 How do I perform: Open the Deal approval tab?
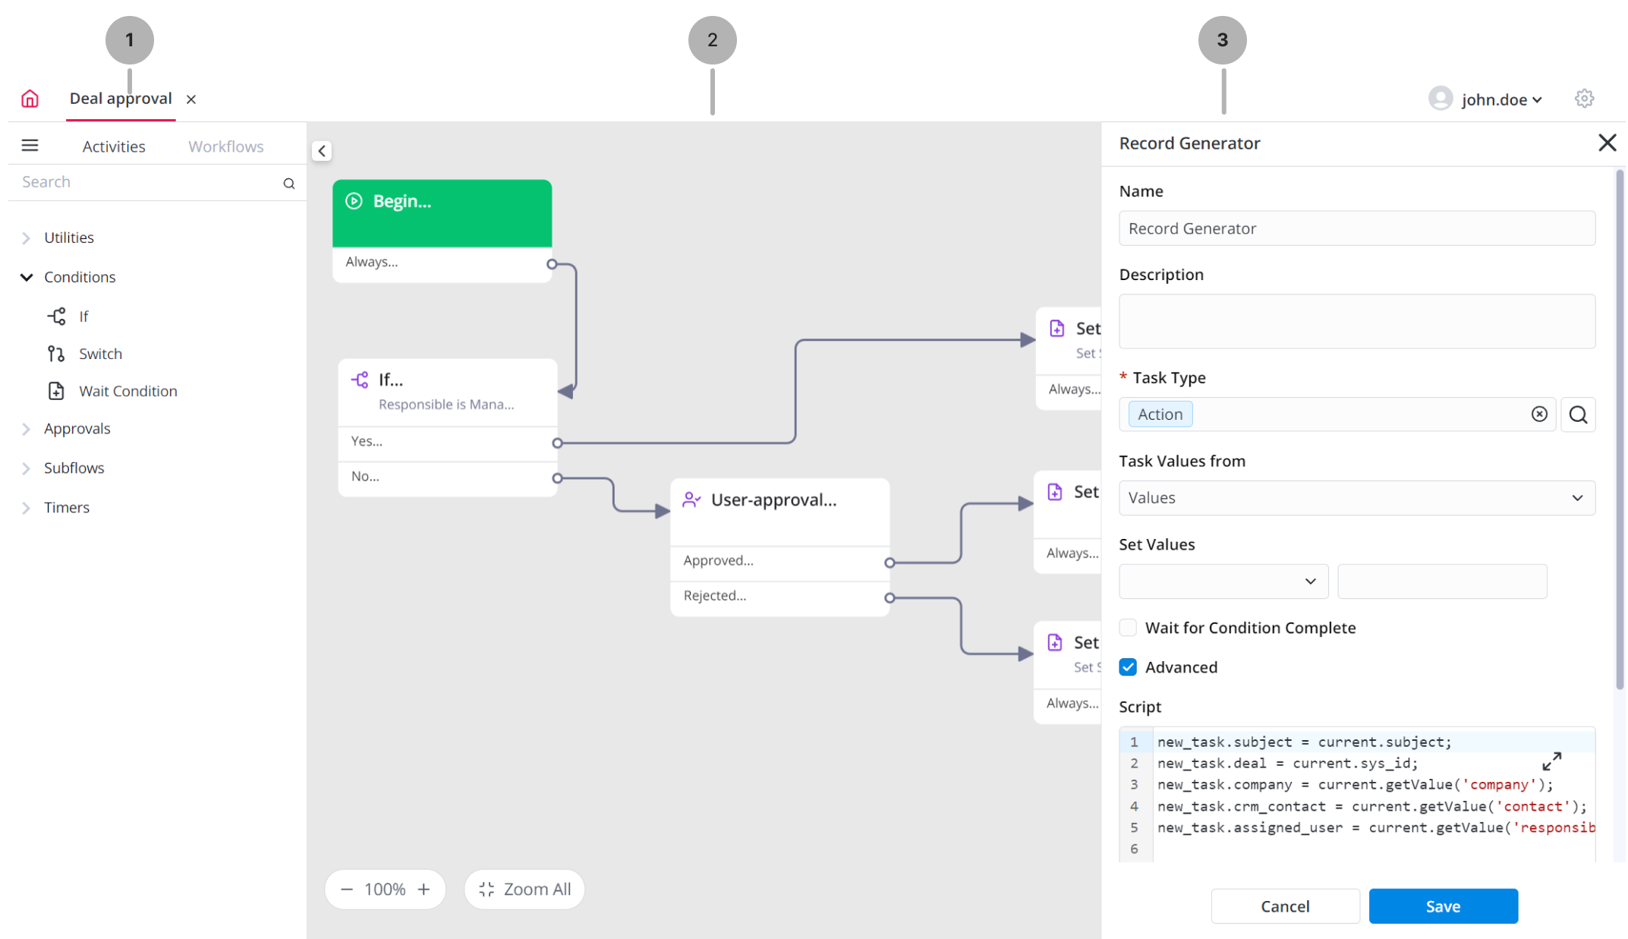tap(121, 99)
